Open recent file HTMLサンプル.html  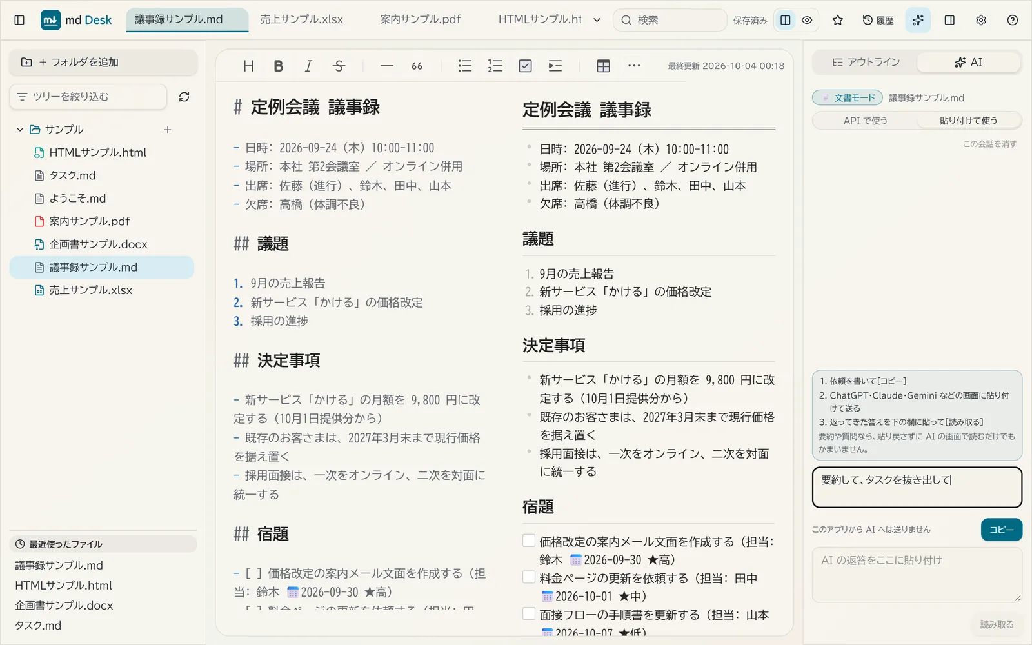[x=63, y=586]
